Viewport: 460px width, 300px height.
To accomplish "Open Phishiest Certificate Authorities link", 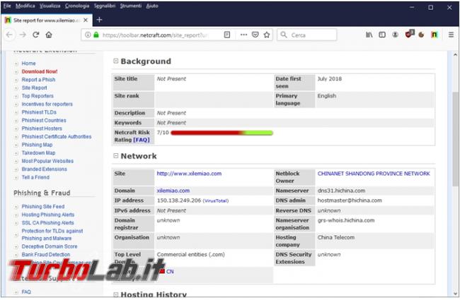I will 57,137.
